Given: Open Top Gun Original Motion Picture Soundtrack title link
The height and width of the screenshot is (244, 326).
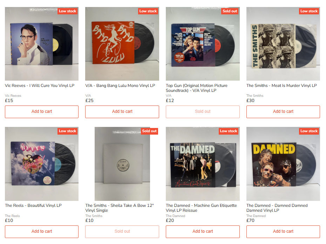Looking at the screenshot, I should [x=196, y=88].
